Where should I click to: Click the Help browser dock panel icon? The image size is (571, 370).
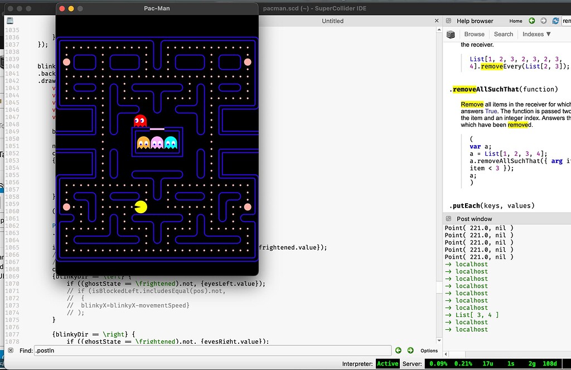coord(448,21)
